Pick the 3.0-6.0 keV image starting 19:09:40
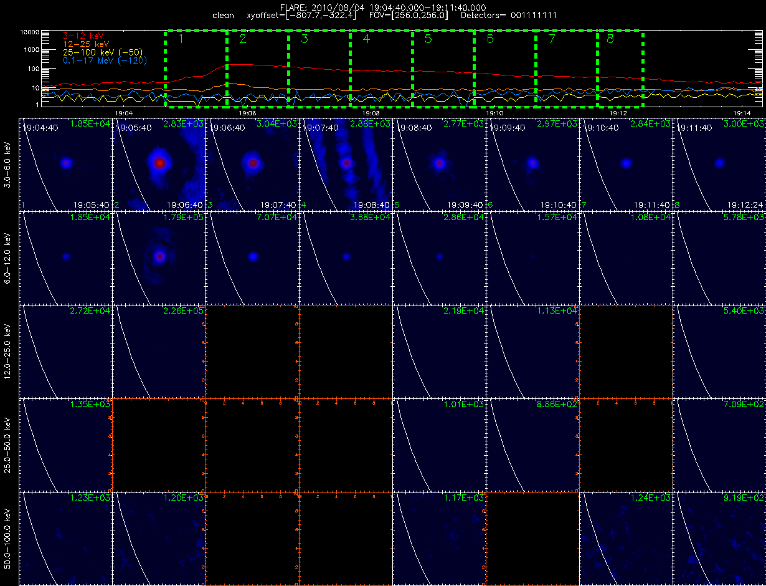 click(x=533, y=163)
